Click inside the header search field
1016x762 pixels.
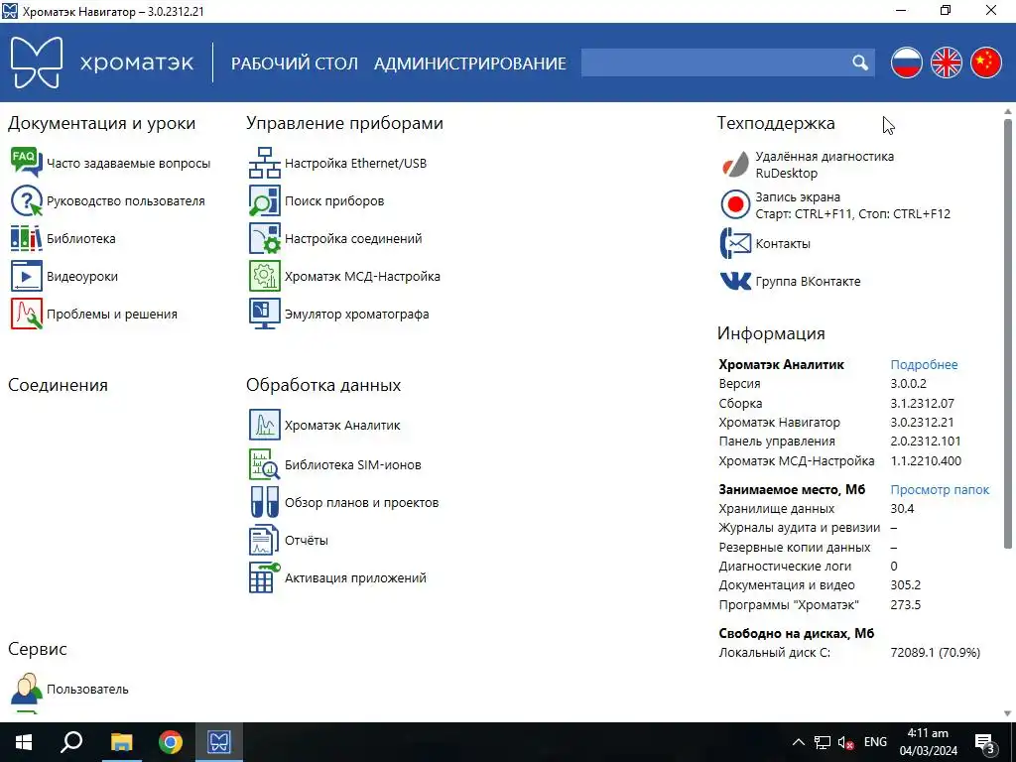coord(716,63)
